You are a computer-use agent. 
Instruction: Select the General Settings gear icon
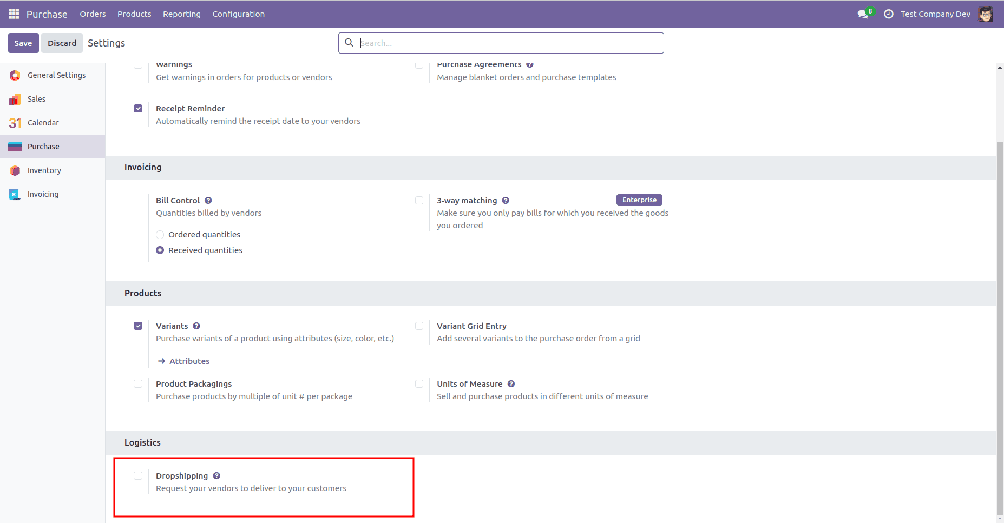pos(15,75)
